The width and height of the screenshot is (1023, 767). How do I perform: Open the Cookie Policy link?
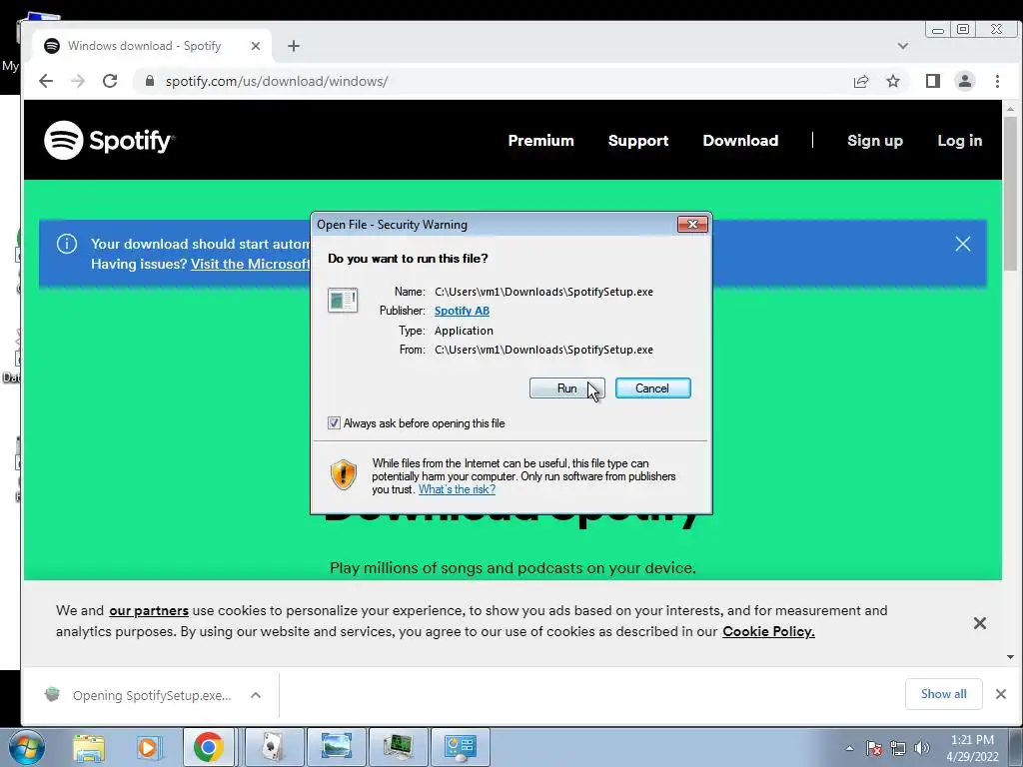[768, 632]
